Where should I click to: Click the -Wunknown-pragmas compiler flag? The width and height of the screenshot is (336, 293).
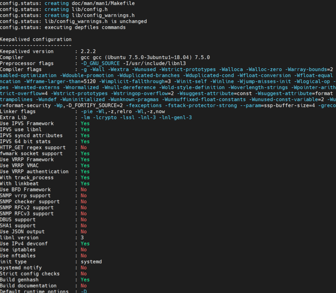pyautogui.click(x=133, y=100)
